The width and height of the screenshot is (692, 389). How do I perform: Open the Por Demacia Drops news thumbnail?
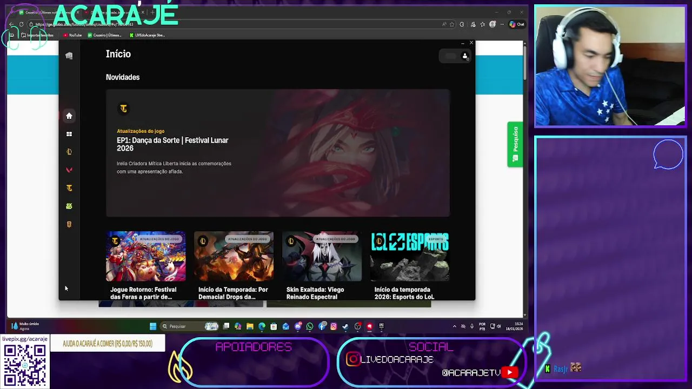(234, 256)
